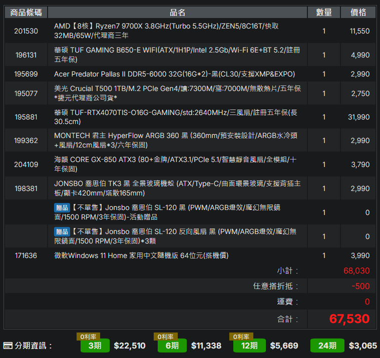
Task: Click the 運費 value 0
Action: [x=367, y=301]
